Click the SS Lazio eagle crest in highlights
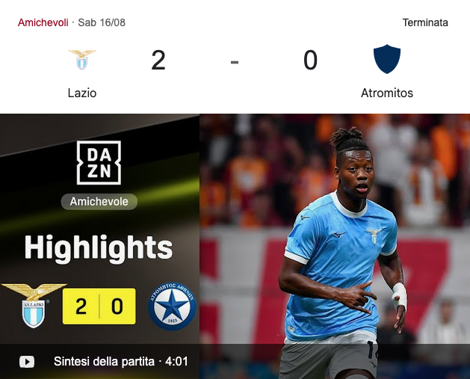Image resolution: width=470 pixels, height=379 pixels. (34, 305)
